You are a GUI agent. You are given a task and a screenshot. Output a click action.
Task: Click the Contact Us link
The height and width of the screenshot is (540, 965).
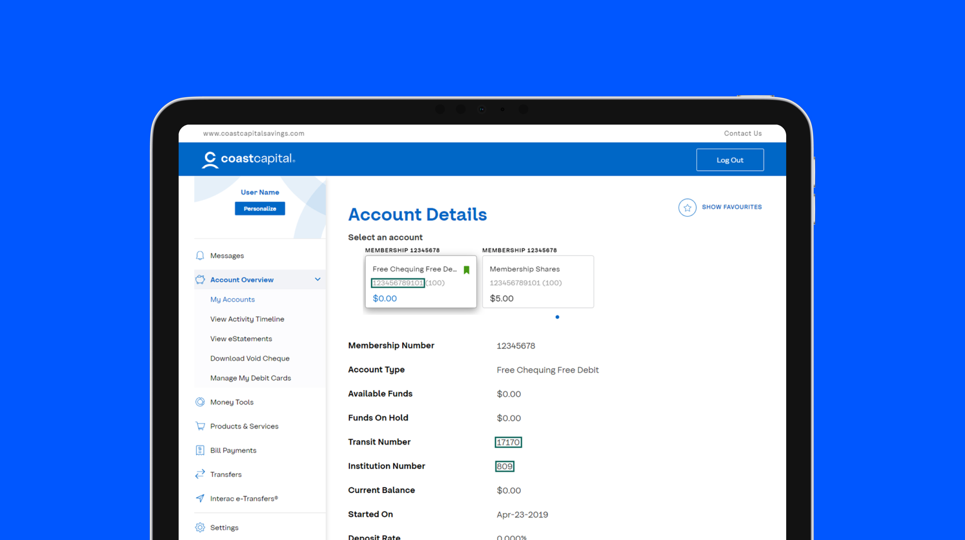point(743,133)
